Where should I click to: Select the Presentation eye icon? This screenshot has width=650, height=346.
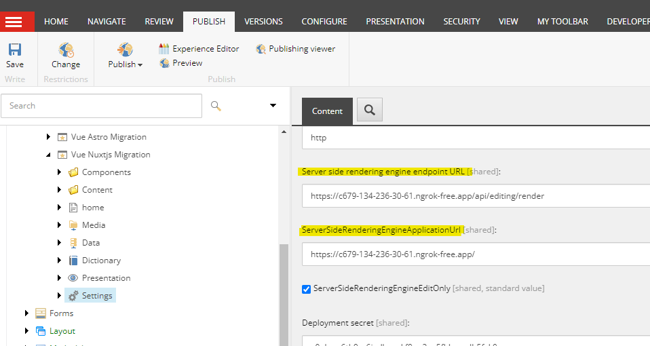pyautogui.click(x=73, y=277)
